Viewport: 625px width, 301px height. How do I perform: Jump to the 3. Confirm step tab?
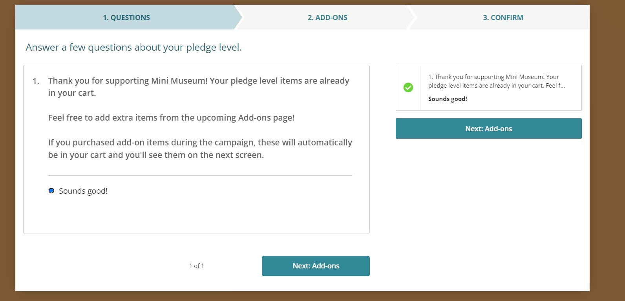pos(503,17)
